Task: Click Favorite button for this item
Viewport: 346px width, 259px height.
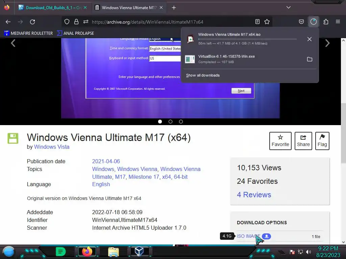Action: (280, 141)
